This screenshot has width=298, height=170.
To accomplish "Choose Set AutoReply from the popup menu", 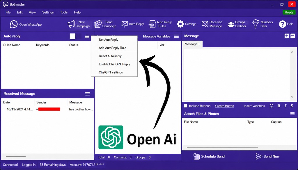I will (114, 40).
